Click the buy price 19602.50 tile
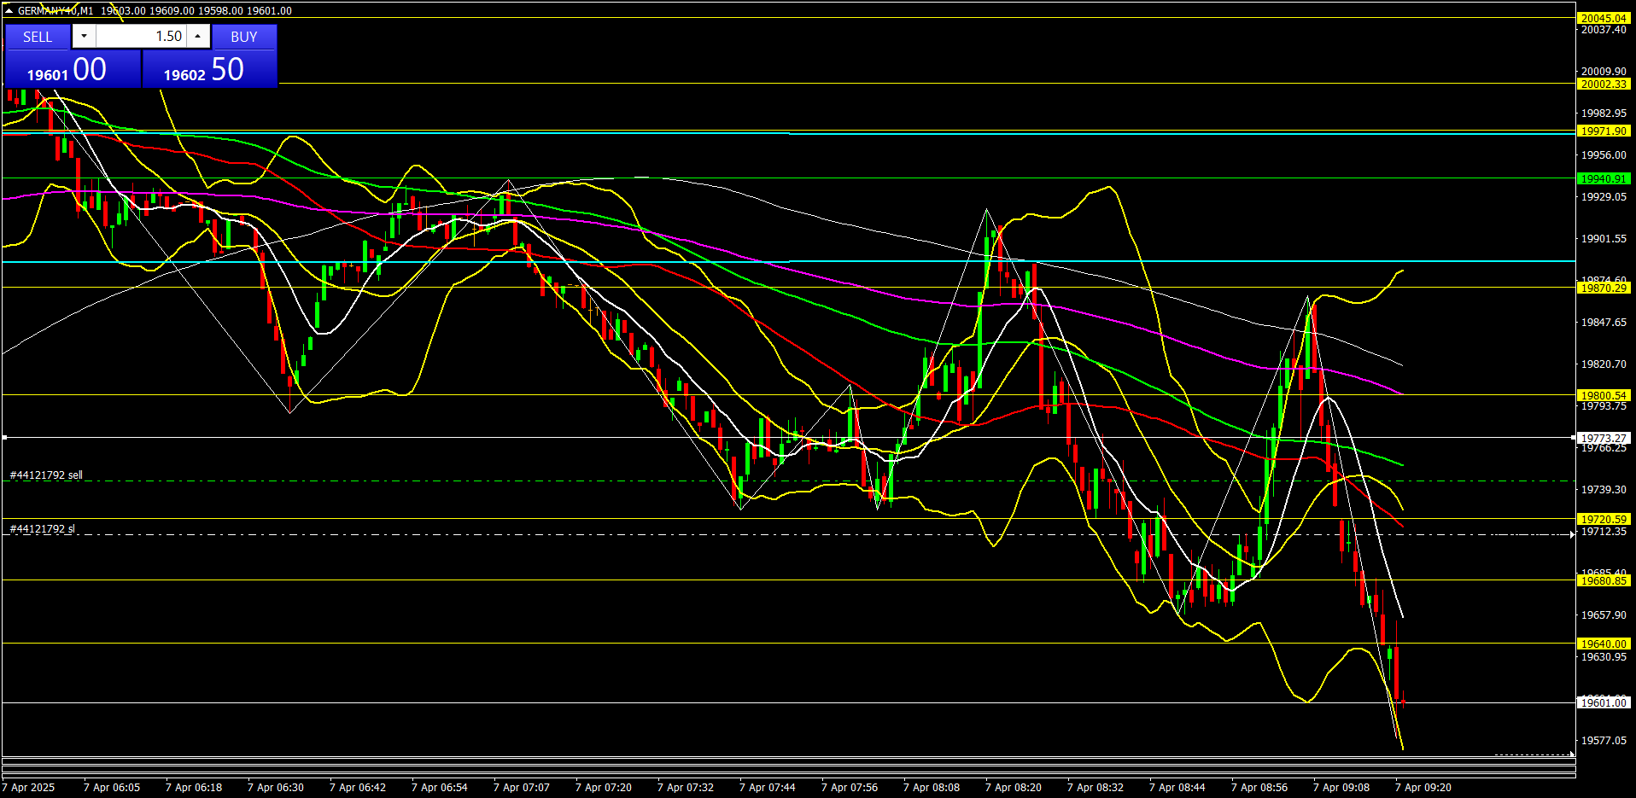 pos(209,70)
